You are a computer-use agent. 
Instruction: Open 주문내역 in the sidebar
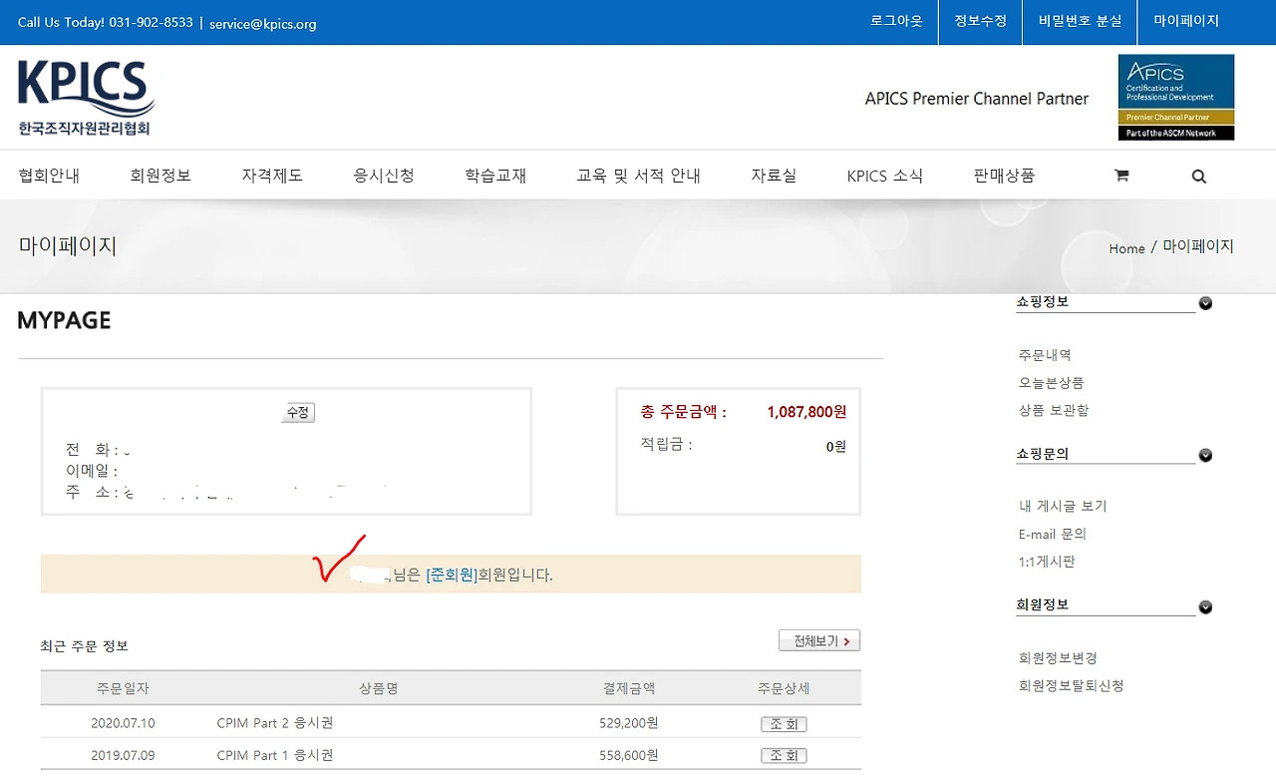click(x=1045, y=355)
